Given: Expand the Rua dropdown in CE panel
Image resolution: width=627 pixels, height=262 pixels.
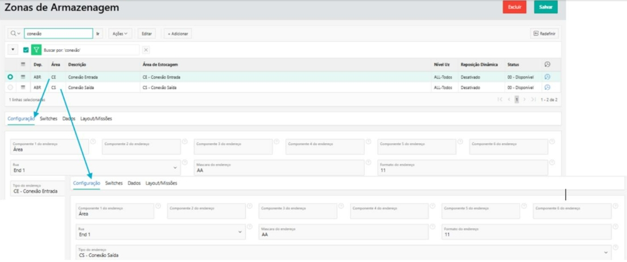Looking at the screenshot, I should (x=175, y=168).
